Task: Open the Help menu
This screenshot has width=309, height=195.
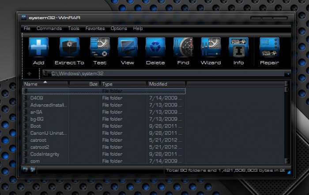Action: click(x=138, y=28)
